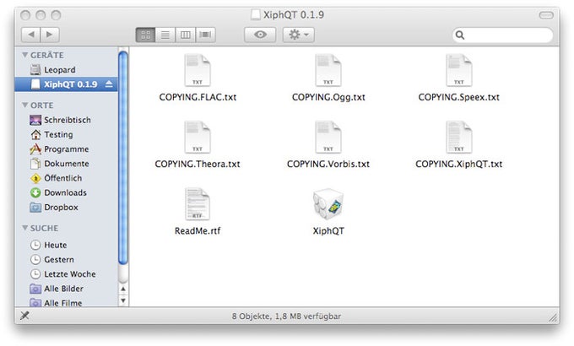This screenshot has width=574, height=346.
Task: Collapse the ORTE section
Action: point(24,105)
